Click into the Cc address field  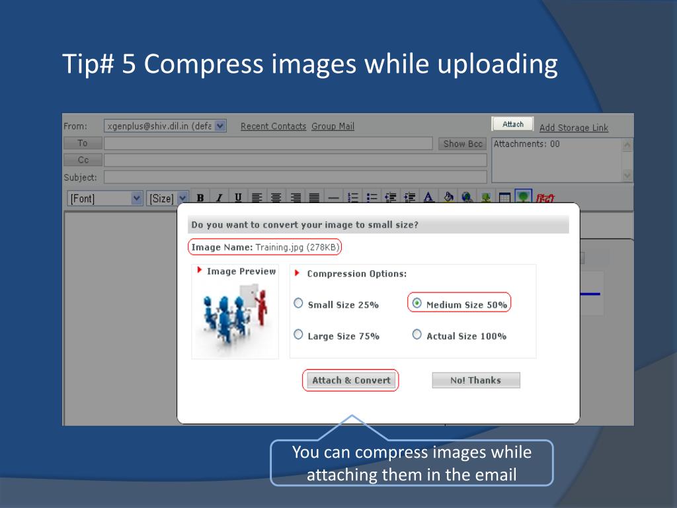296,160
